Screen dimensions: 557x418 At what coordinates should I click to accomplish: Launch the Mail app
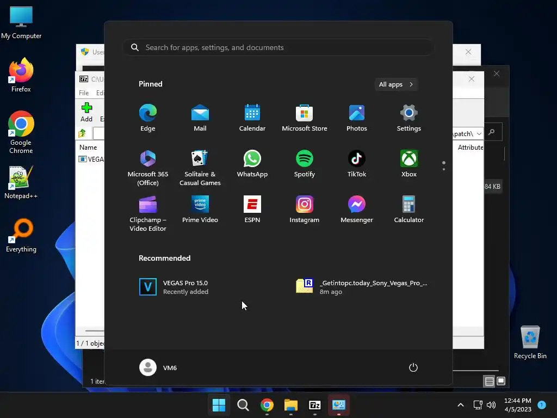(200, 118)
